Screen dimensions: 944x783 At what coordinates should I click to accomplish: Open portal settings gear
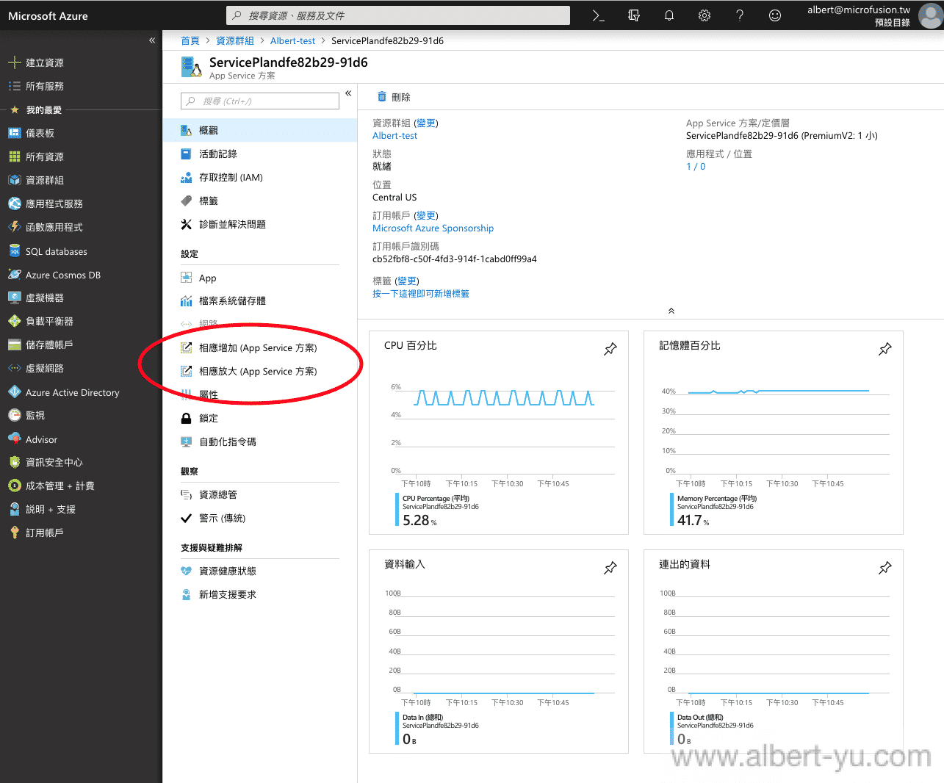coord(705,15)
